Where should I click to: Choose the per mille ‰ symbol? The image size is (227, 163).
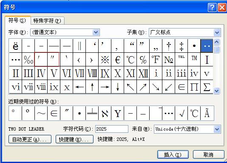pos(28,60)
